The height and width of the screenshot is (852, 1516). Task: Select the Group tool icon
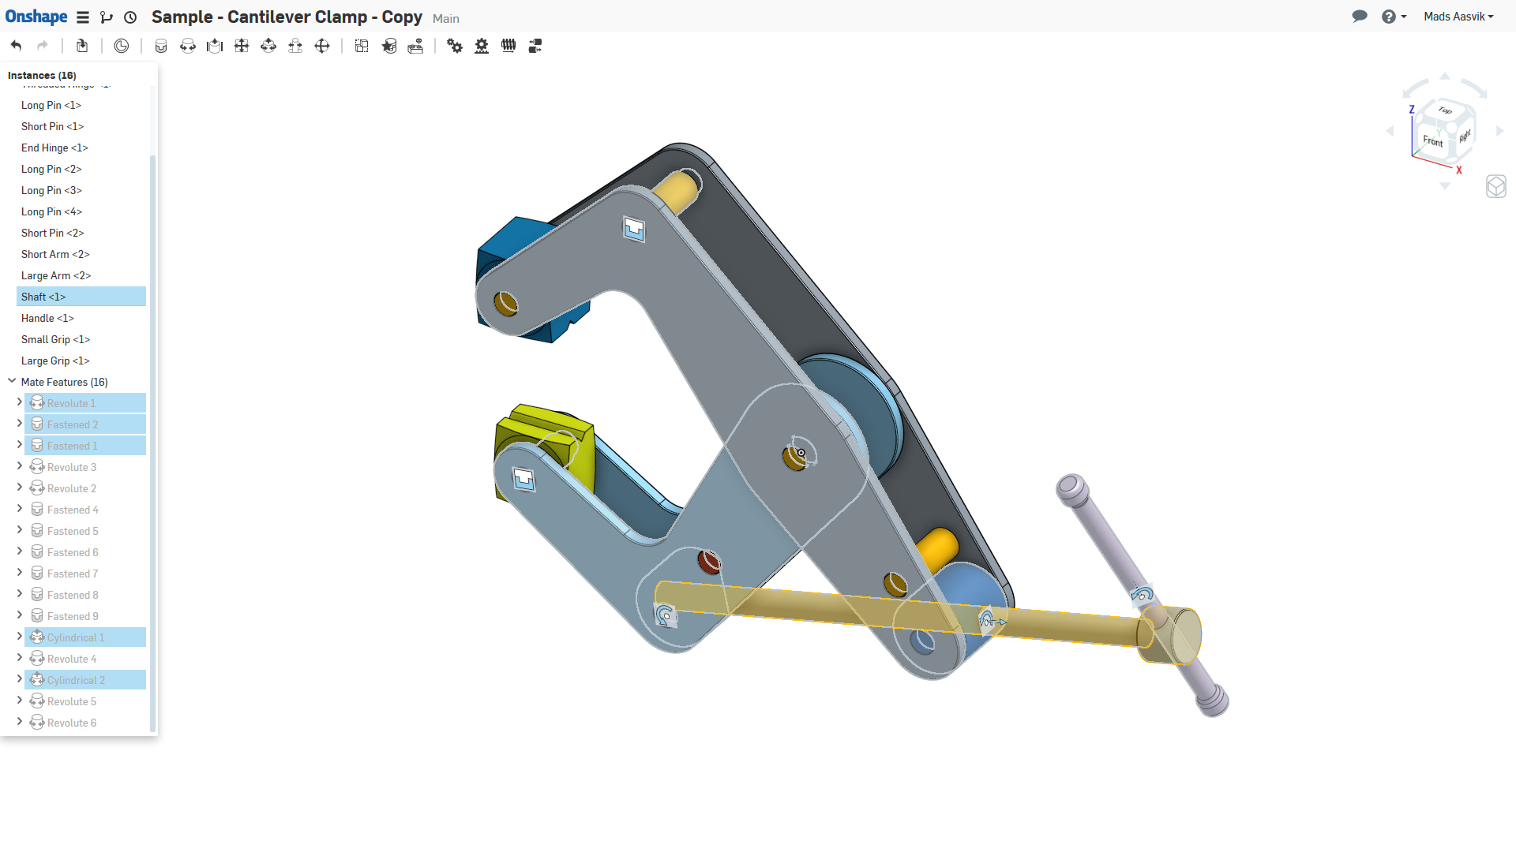(x=361, y=46)
